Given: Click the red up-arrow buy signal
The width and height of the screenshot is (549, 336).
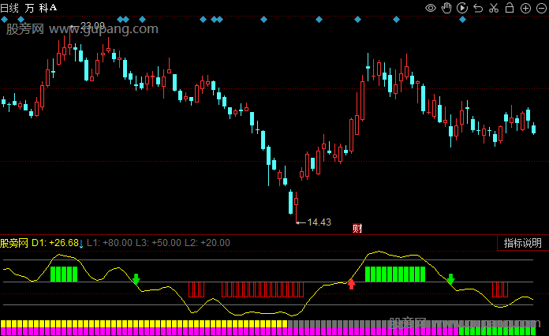Looking at the screenshot, I should pyautogui.click(x=352, y=283).
